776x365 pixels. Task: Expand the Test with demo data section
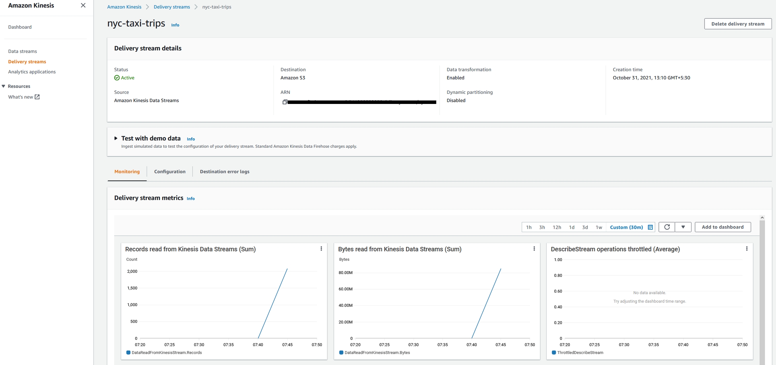(116, 138)
